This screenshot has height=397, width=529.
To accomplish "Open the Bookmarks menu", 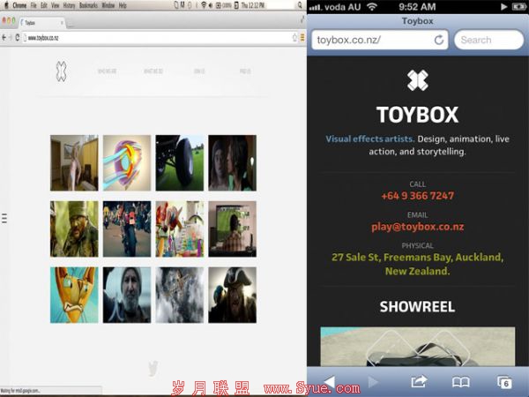I will pyautogui.click(x=88, y=5).
